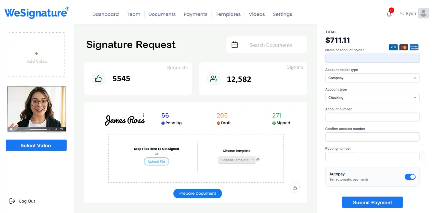Viewport: 432px width, 213px height.
Task: Stop the video using its player button
Action: tap(11, 129)
